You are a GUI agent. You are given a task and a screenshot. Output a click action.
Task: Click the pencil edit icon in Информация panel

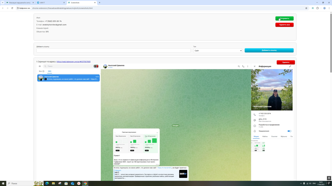290,67
